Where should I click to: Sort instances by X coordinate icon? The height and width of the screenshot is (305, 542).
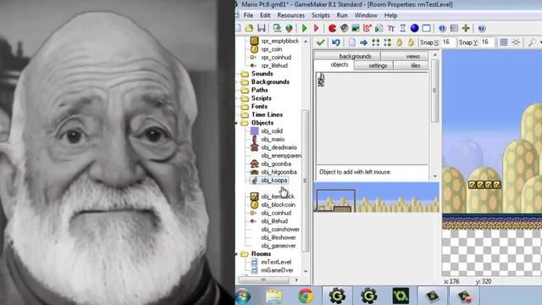(375, 42)
